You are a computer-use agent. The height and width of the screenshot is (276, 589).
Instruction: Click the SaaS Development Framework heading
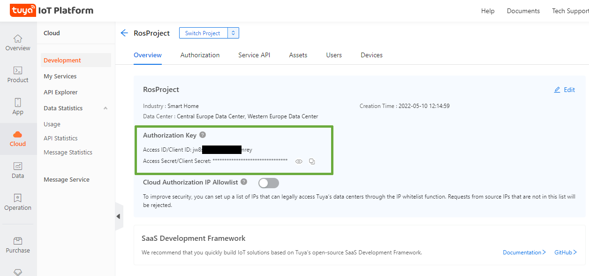coord(194,238)
